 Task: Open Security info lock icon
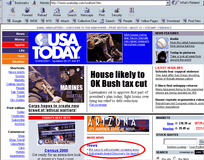(x=117, y=10)
